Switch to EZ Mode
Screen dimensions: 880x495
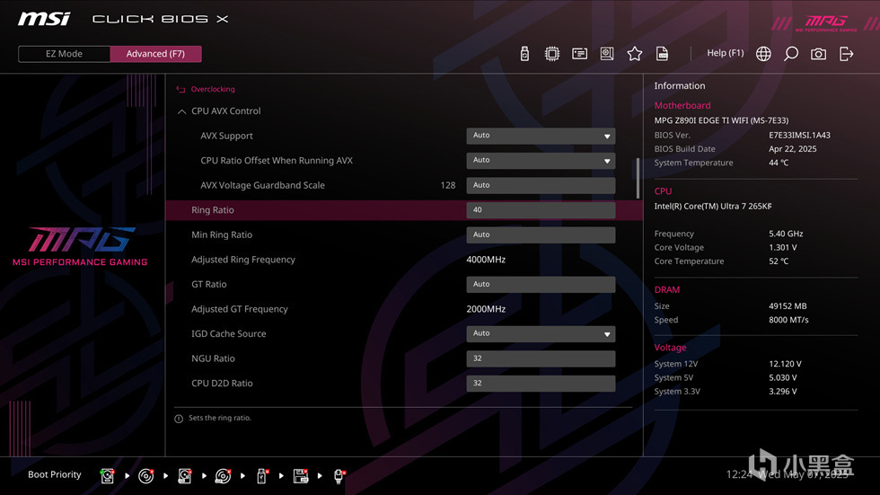click(x=64, y=54)
